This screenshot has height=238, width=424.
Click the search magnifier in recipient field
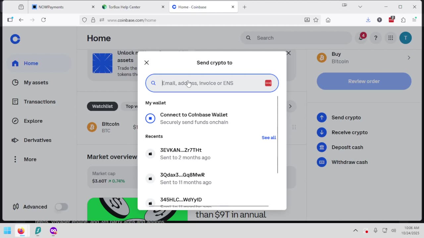[153, 83]
